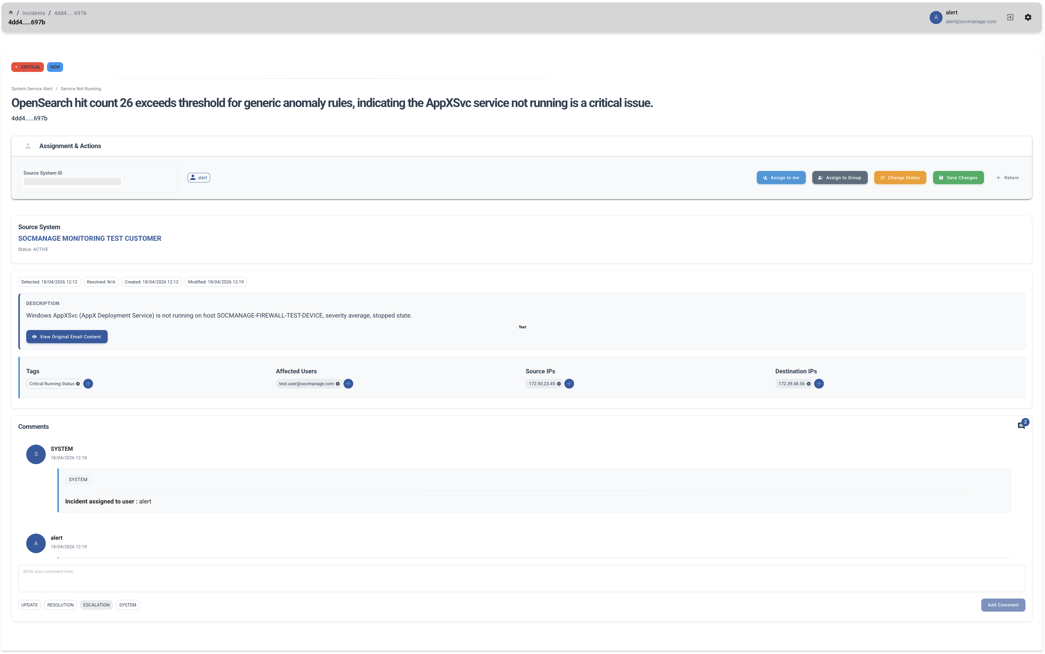Click the comments count badge icon
The width and height of the screenshot is (1045, 654).
coord(1022,424)
